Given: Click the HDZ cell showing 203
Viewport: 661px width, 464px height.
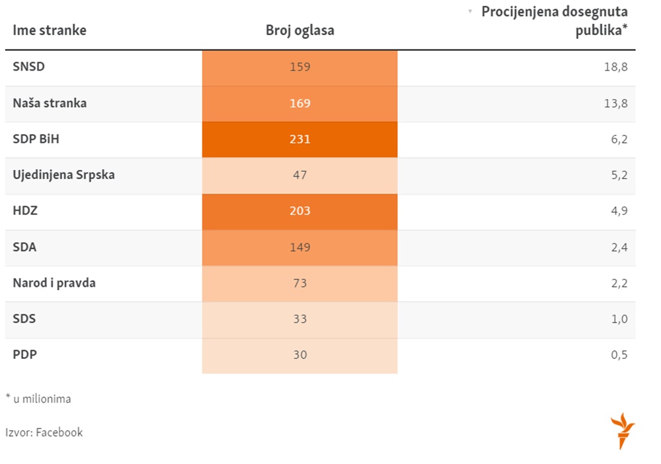Looking at the screenshot, I should [299, 211].
